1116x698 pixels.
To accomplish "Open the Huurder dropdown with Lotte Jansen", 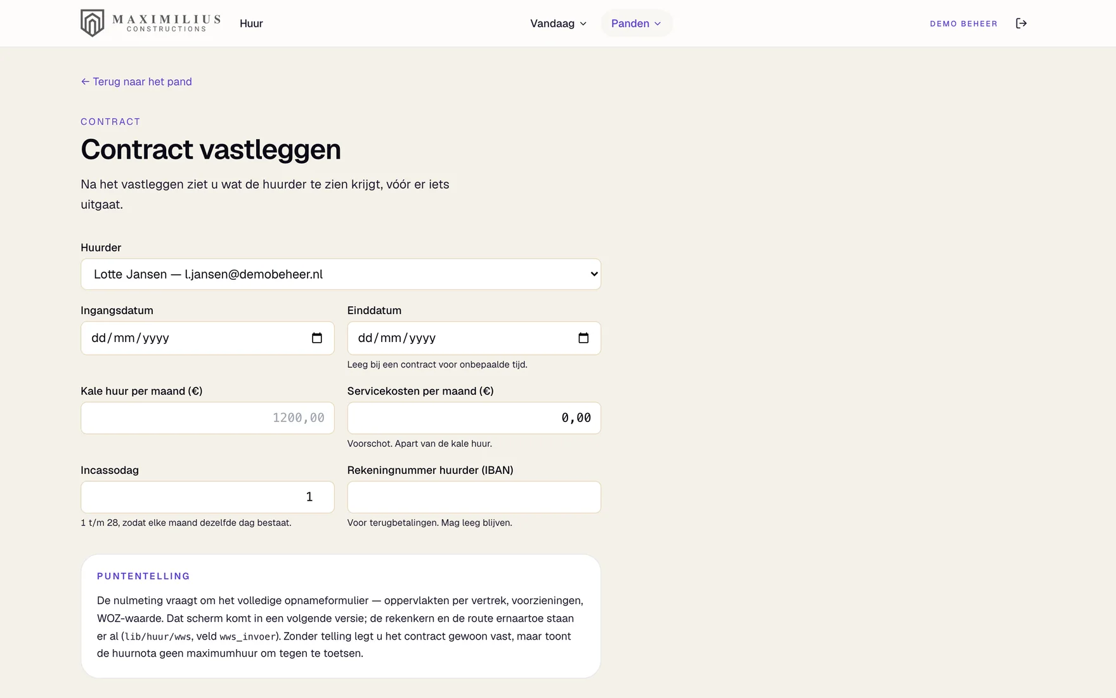I will [x=341, y=274].
